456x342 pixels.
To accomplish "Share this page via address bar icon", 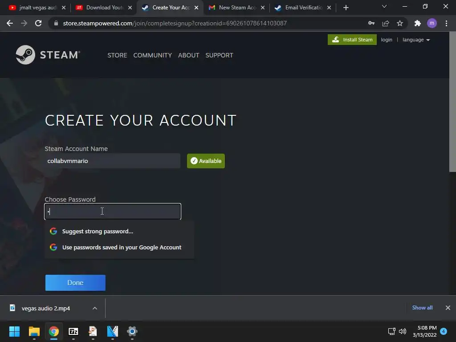I will click(x=386, y=23).
